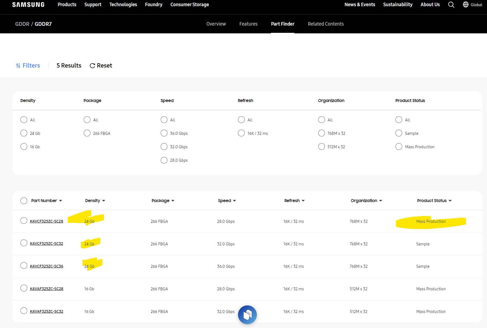487x328 pixels.
Task: Open the Density column sort dropdown
Action: (104, 200)
